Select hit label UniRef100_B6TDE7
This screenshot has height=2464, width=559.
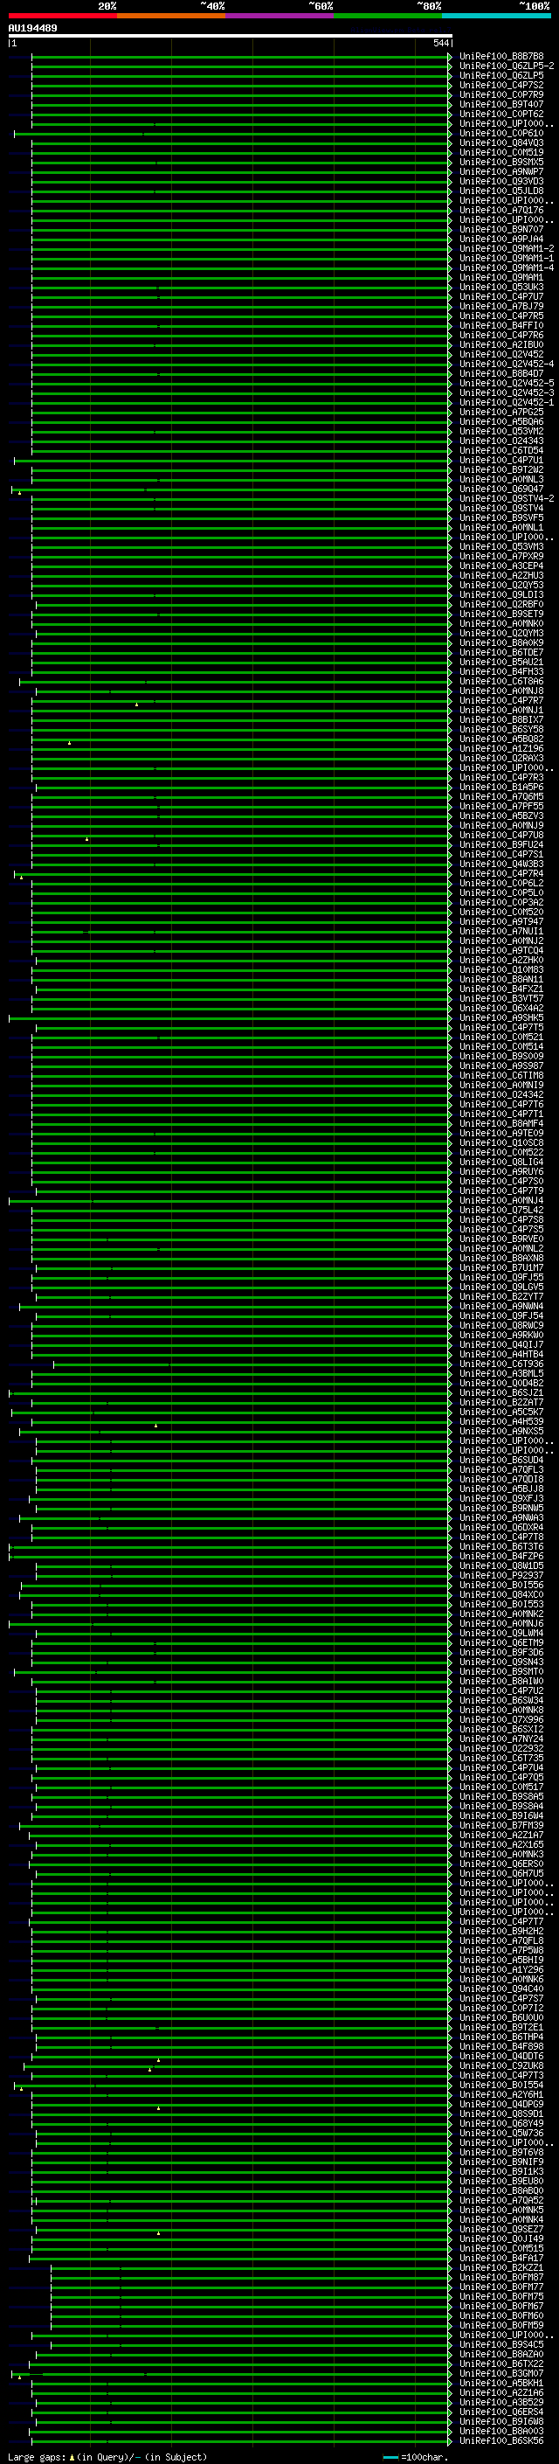click(x=501, y=652)
